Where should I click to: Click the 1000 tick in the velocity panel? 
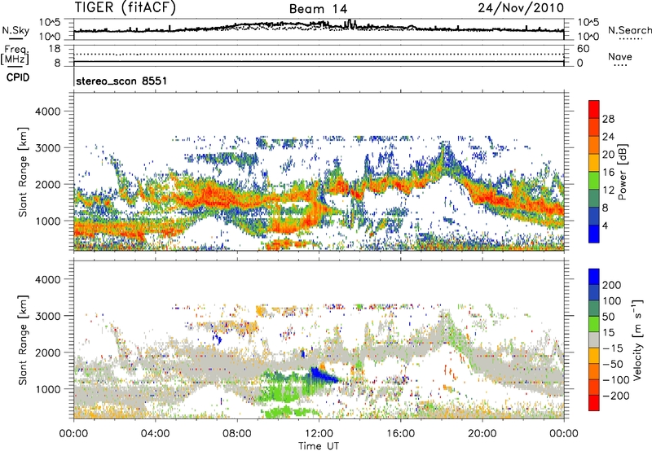[47, 389]
